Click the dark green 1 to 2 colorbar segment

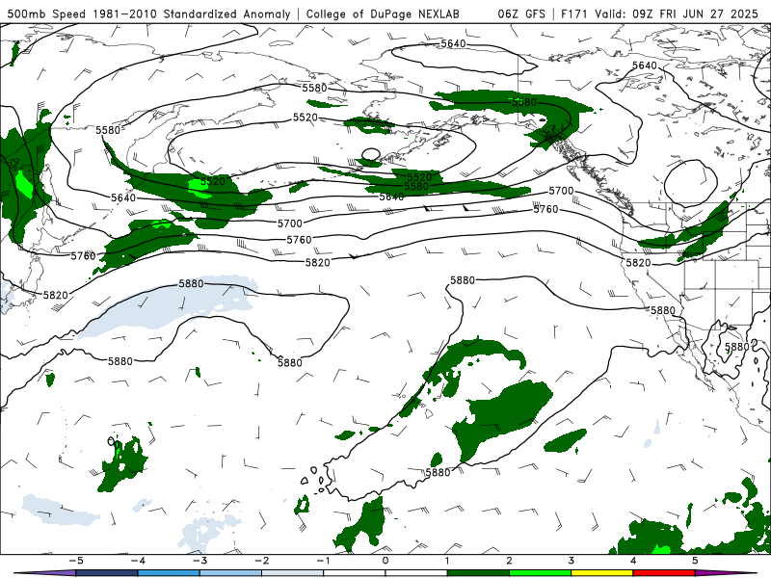tap(478, 573)
